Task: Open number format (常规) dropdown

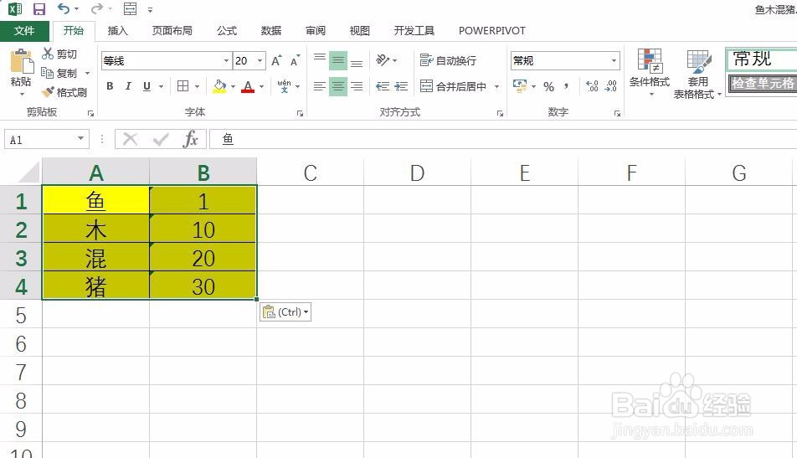Action: click(x=614, y=61)
